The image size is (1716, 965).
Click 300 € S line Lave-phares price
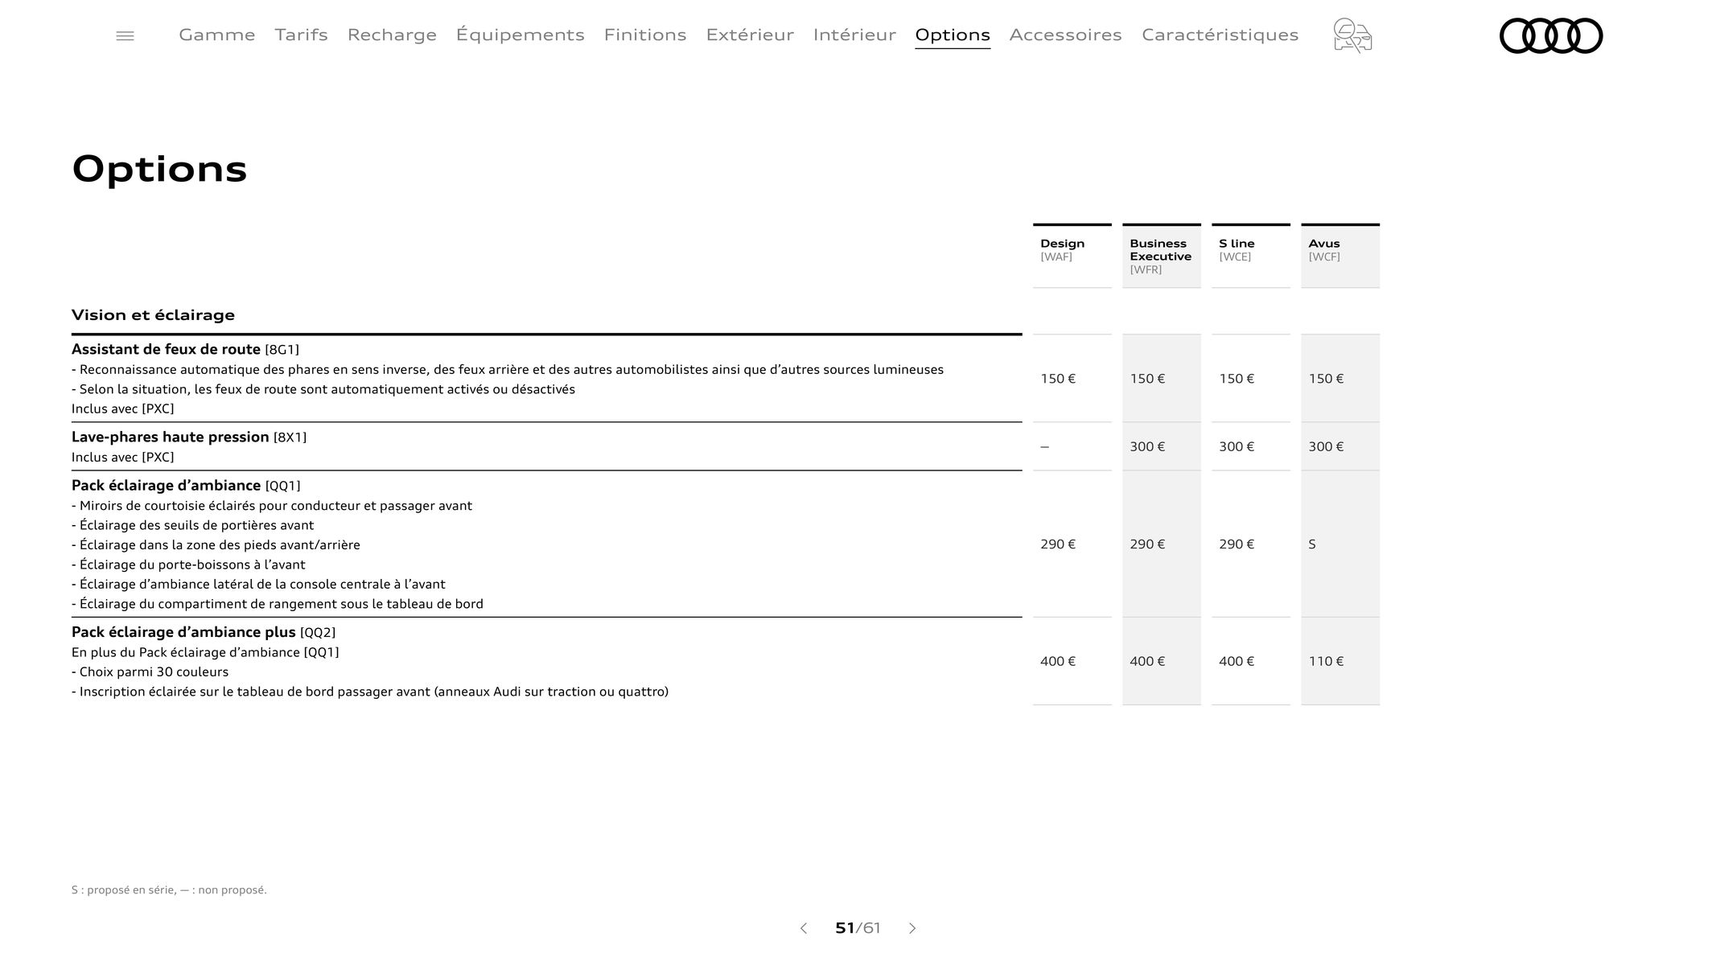(1237, 446)
